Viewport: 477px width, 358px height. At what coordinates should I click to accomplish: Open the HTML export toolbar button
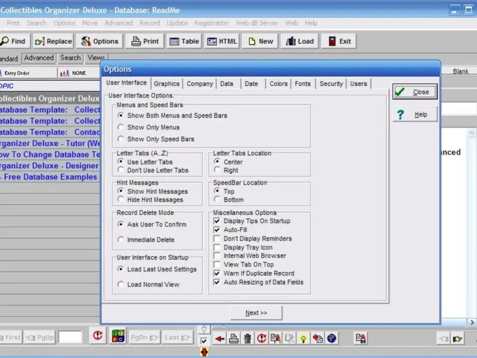click(222, 41)
